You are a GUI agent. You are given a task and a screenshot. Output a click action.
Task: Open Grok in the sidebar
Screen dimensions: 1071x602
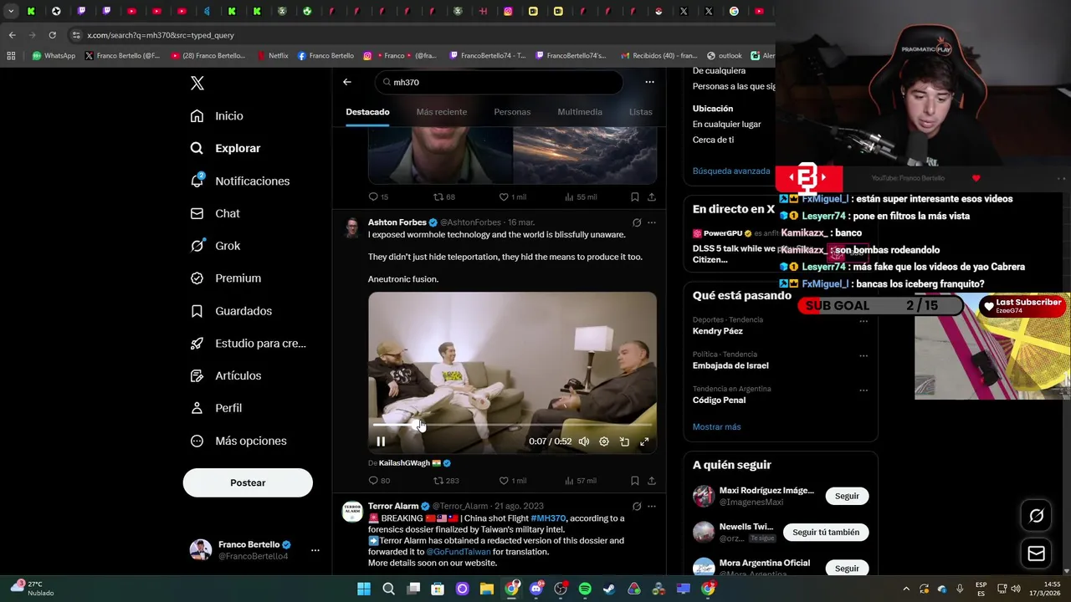click(215, 246)
